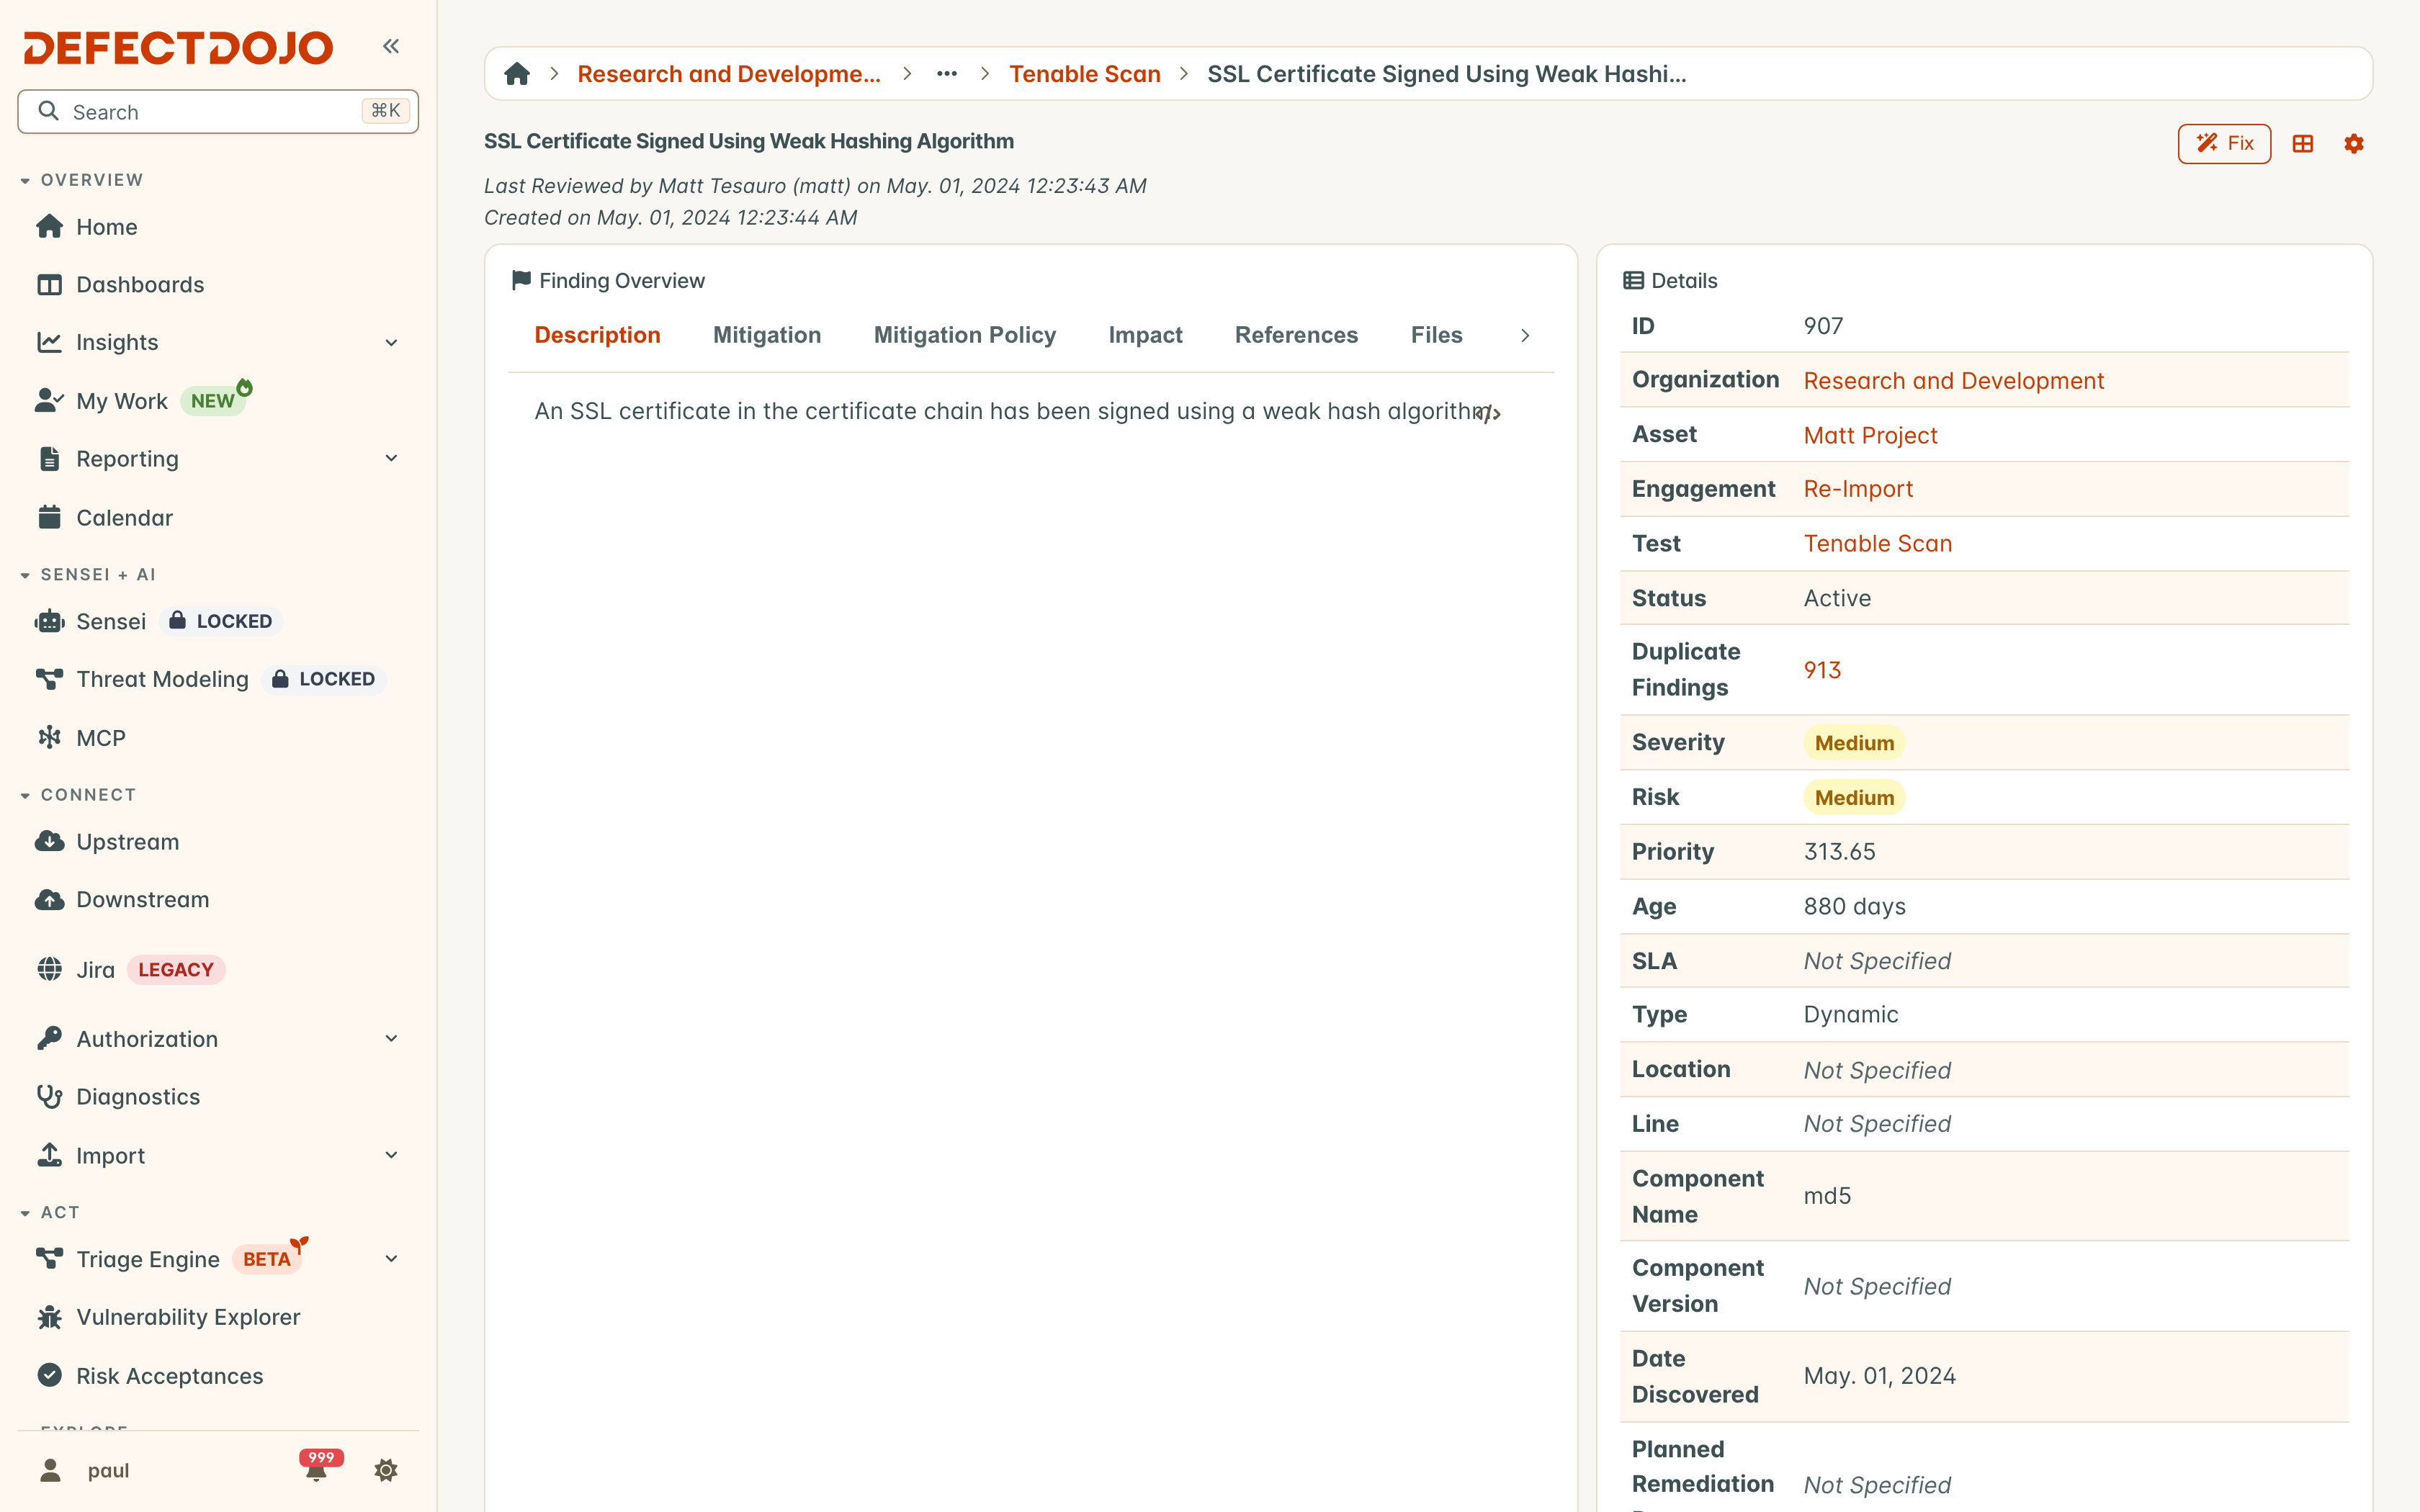Collapse the sidebar with double-chevron icon
This screenshot has height=1512, width=2420.
tap(391, 46)
